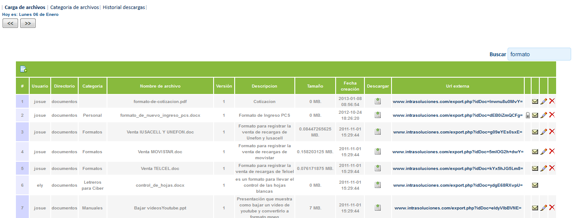This screenshot has height=218, width=572.
Task: Edit formato-de-cotizacion.pdf with pencil icon
Action: click(544, 101)
